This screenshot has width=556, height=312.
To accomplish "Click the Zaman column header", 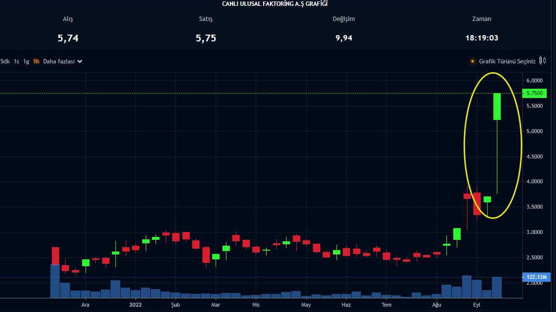I will pos(482,19).
